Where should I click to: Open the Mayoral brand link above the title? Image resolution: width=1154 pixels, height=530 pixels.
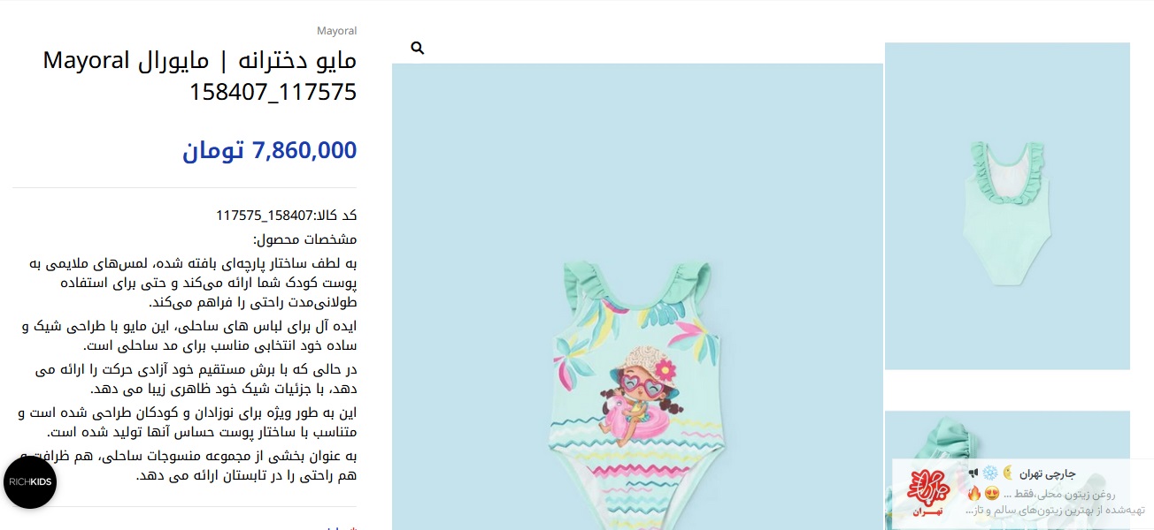[336, 31]
